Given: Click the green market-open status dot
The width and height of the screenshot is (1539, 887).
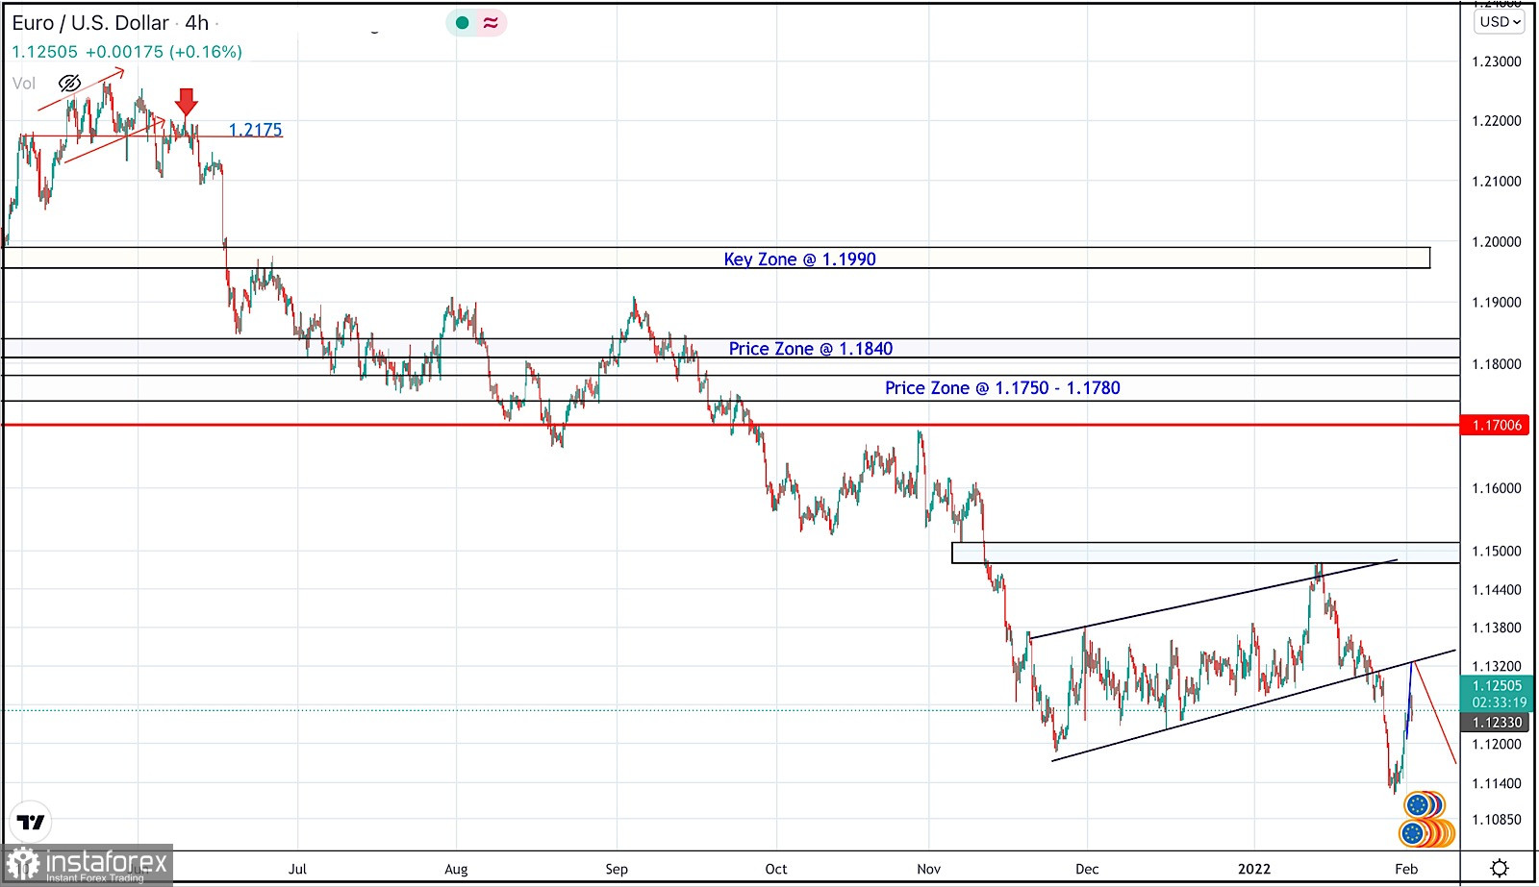Looking at the screenshot, I should point(463,23).
